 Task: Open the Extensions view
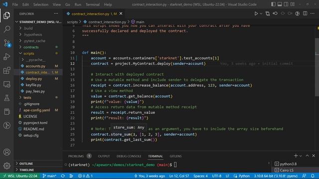tap(6, 71)
